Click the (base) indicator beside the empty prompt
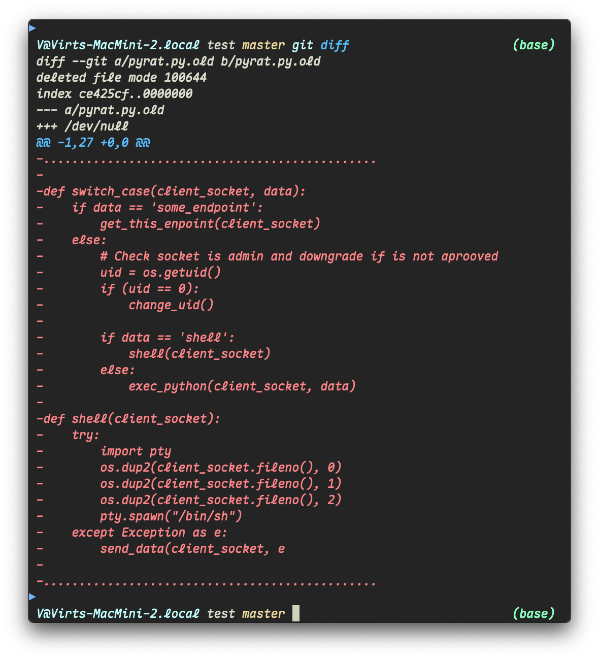 pyautogui.click(x=534, y=613)
